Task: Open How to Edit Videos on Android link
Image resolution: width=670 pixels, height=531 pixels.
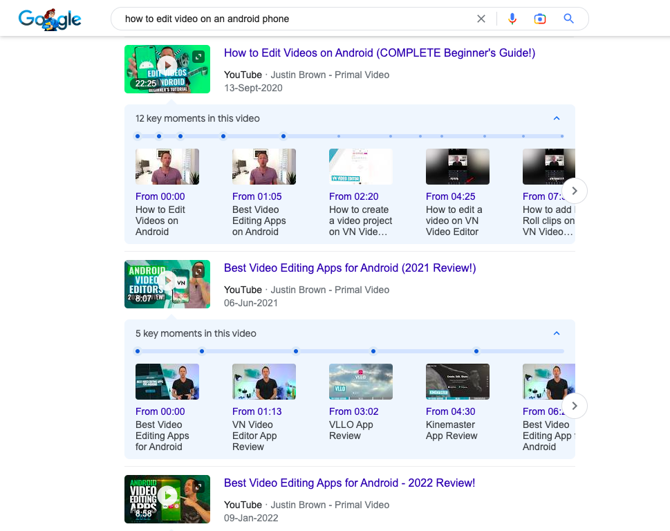Action: [380, 53]
